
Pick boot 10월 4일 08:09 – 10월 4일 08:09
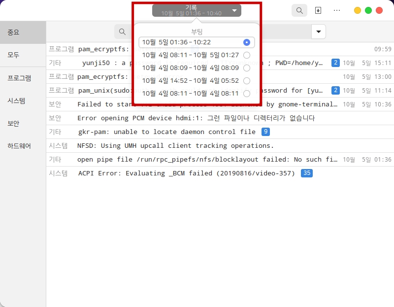pos(197,68)
